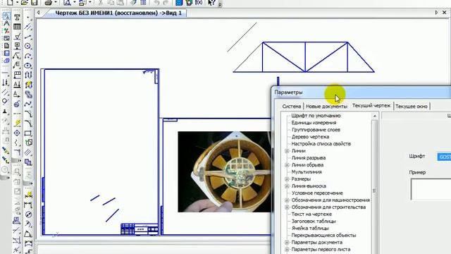Switch to the Текущий чертеж tab
The width and height of the screenshot is (451, 254).
pos(371,106)
